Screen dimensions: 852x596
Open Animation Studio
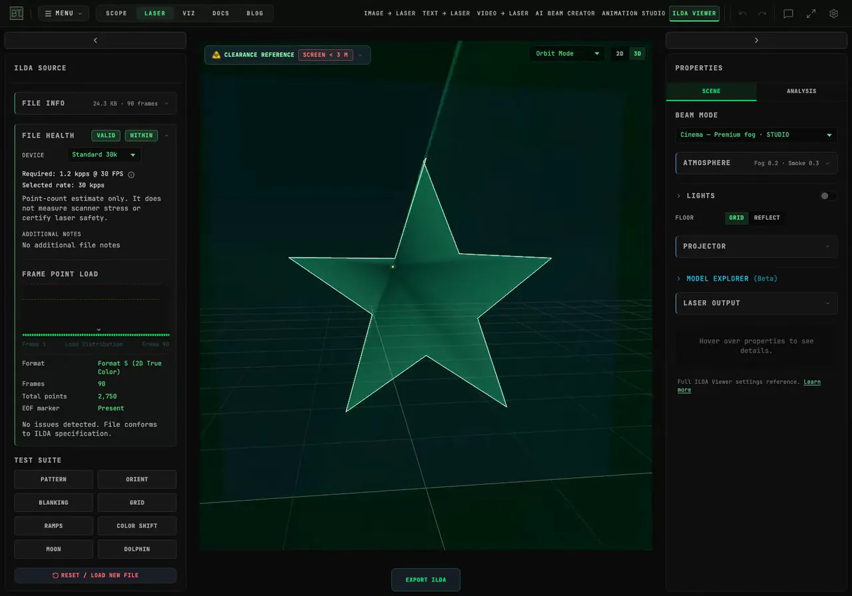pos(634,13)
